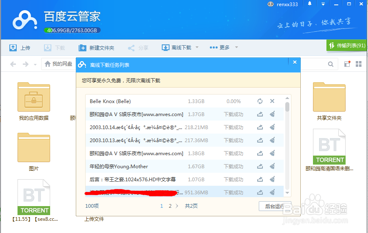Open folder icon for 后宫：帝王之妾 task
The height and width of the screenshot is (233, 368).
[260, 179]
